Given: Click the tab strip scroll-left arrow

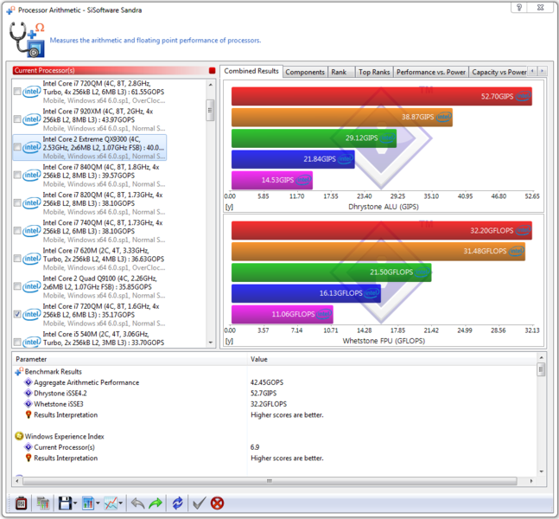Looking at the screenshot, I should click(532, 71).
